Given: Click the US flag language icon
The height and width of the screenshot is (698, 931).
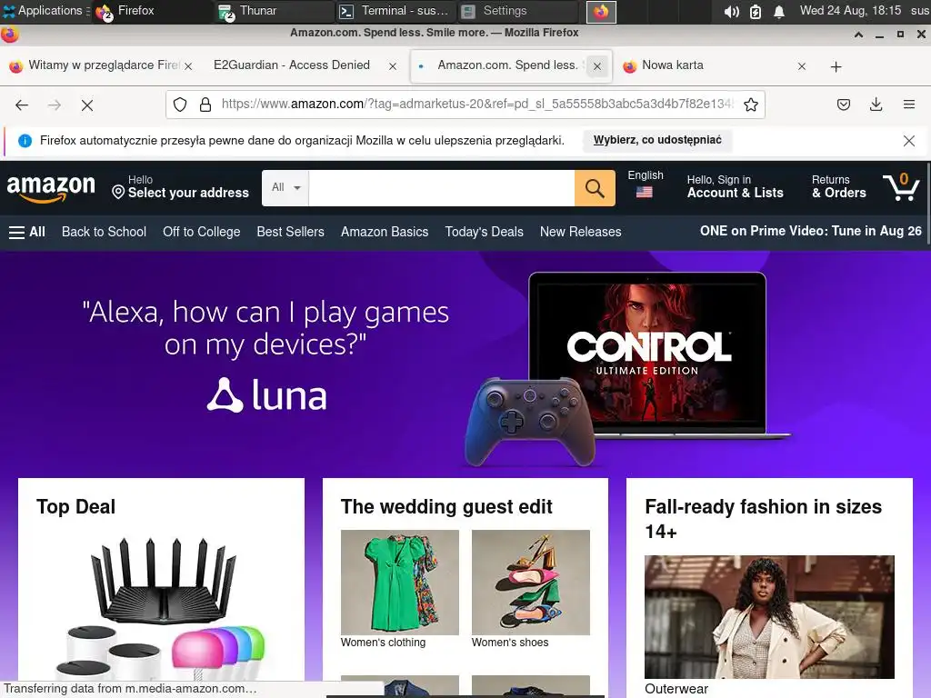Looking at the screenshot, I should (x=645, y=192).
